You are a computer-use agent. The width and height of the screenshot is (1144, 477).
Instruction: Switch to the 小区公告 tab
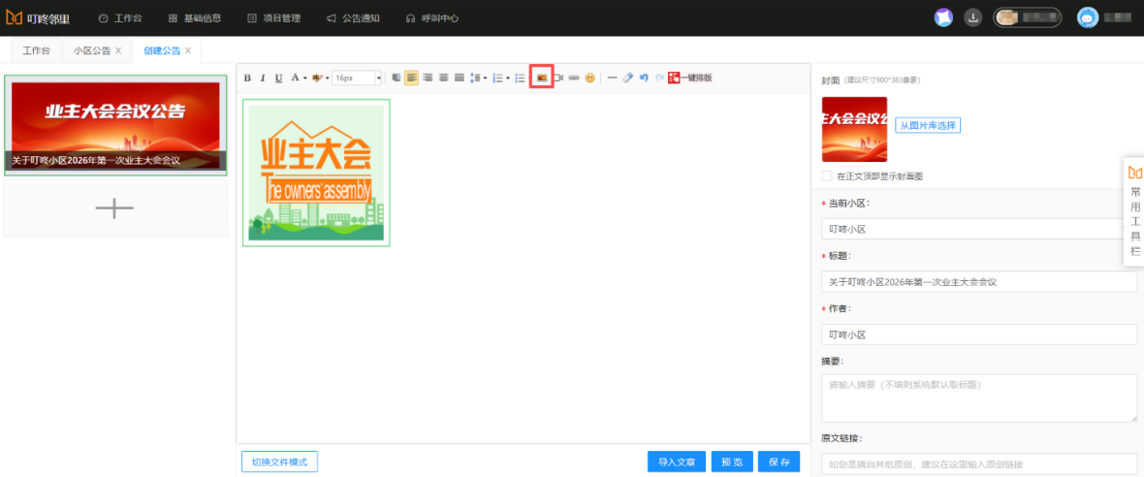(92, 50)
